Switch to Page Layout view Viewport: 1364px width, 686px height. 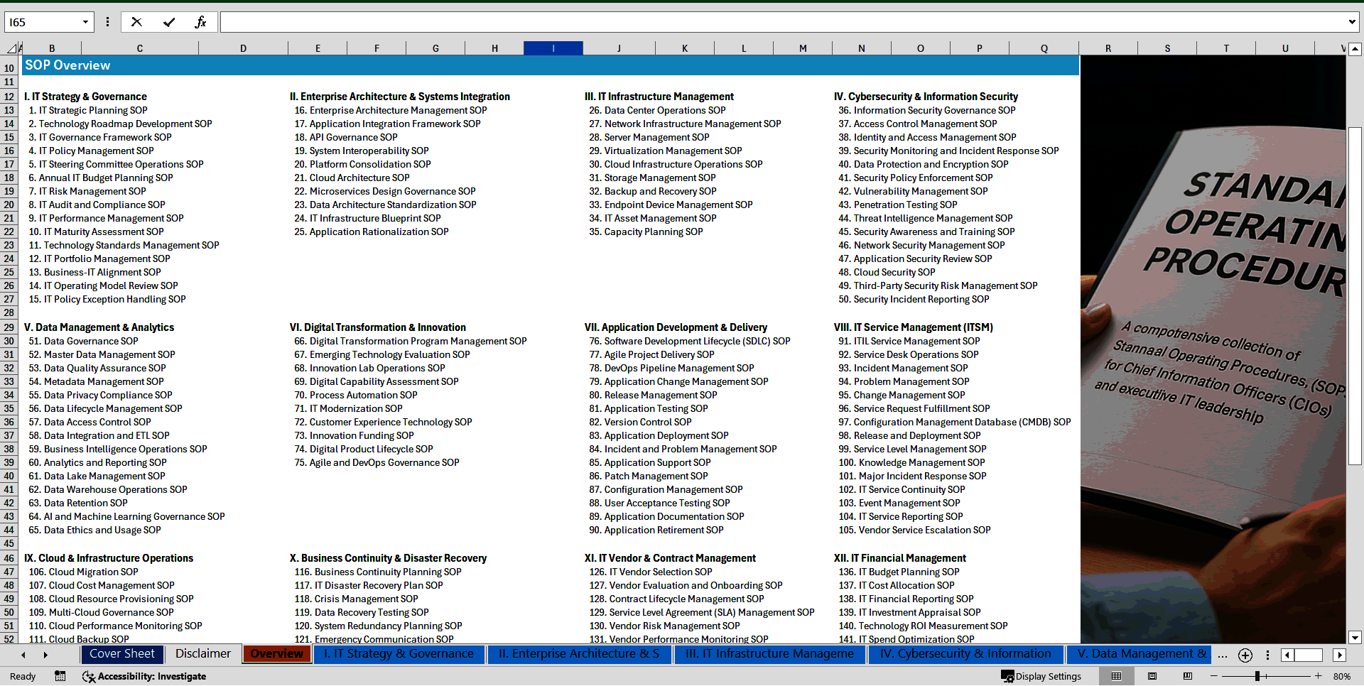[1152, 676]
